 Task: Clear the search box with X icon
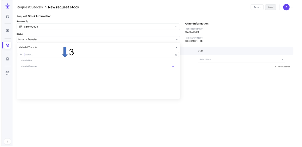[x=176, y=55]
